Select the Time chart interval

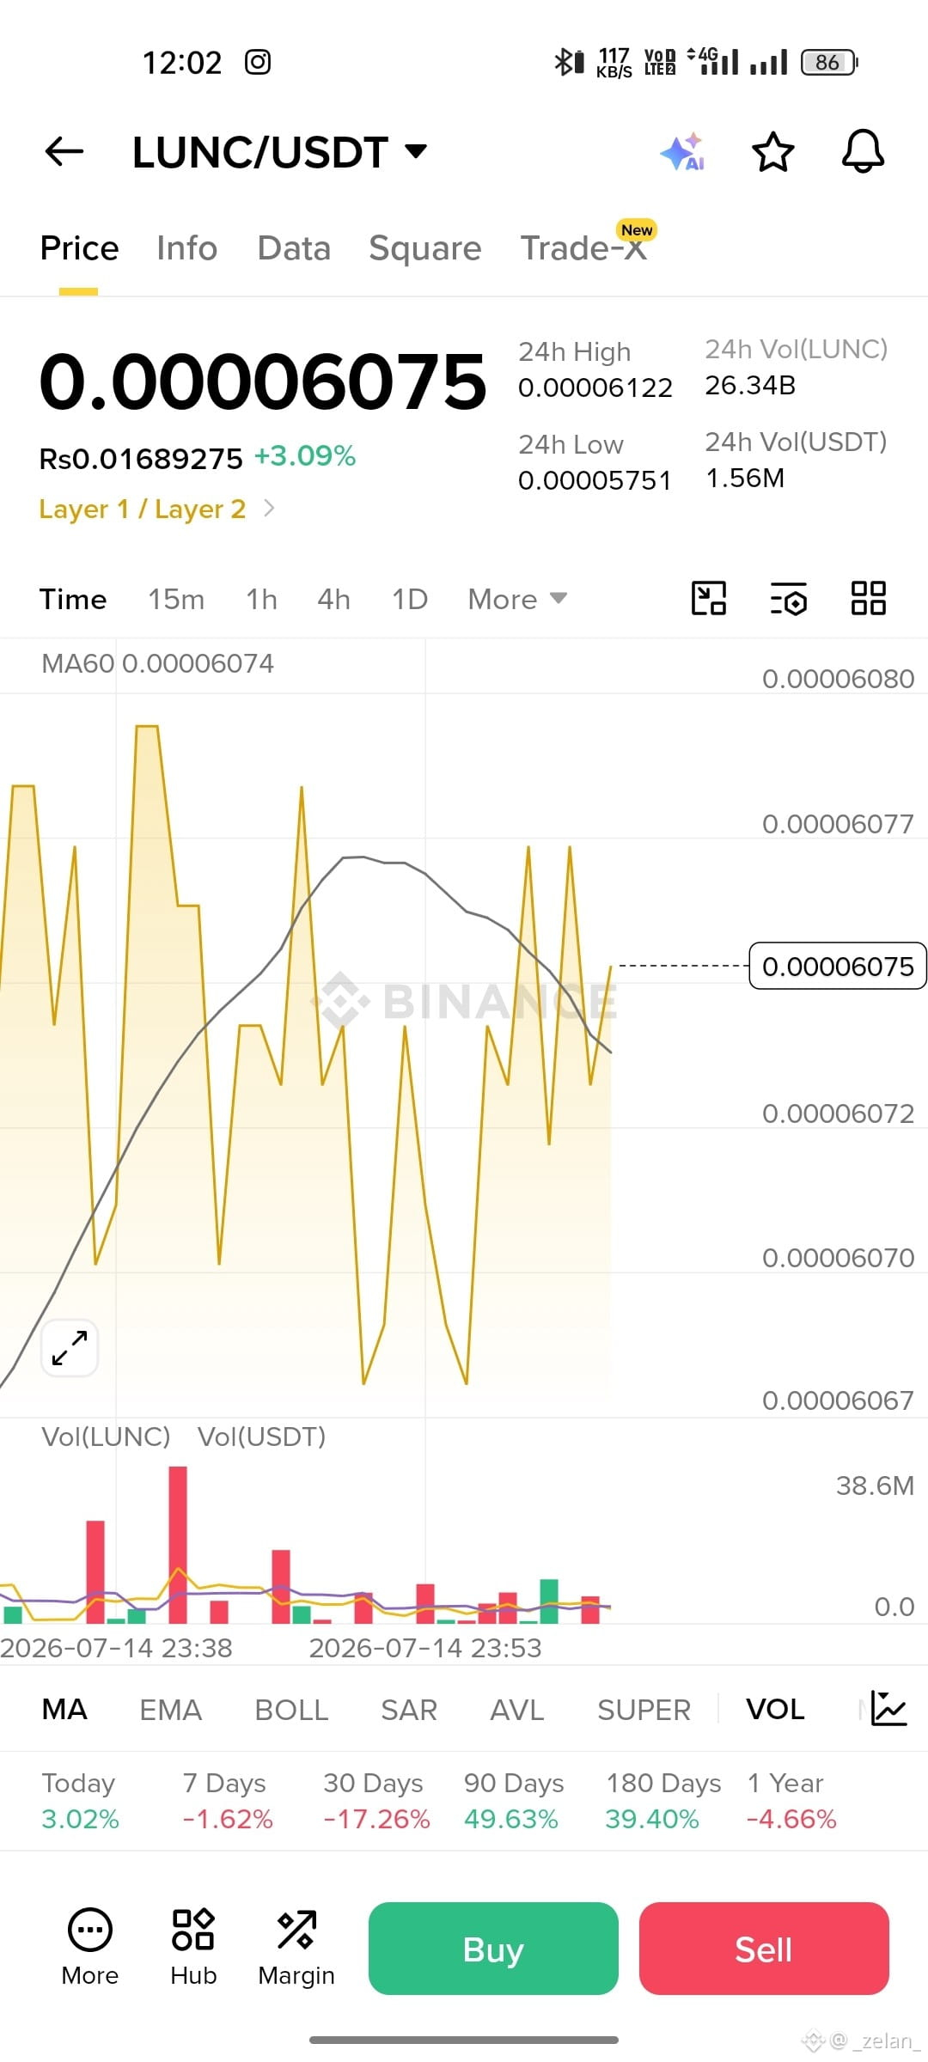point(73,599)
